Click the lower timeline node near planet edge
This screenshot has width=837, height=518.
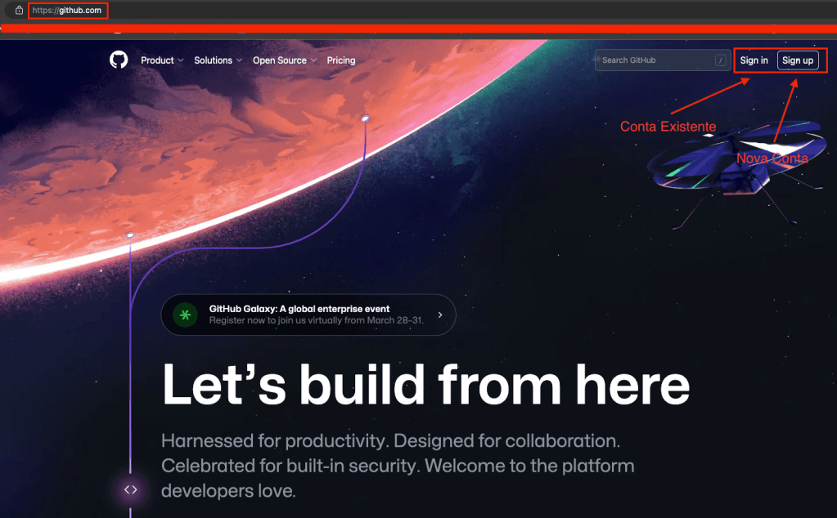pyautogui.click(x=130, y=235)
